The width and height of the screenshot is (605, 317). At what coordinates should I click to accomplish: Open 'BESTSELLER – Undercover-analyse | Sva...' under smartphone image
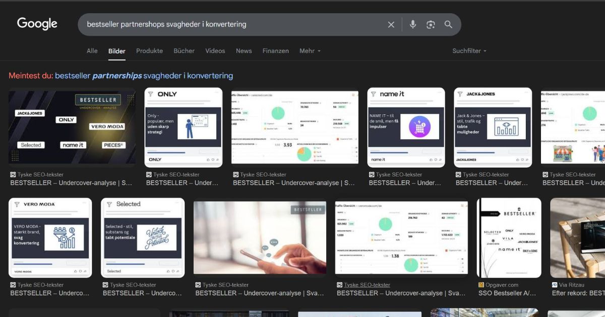point(260,293)
